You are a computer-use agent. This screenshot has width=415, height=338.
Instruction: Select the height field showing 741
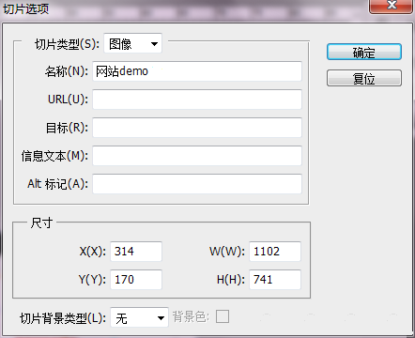pos(275,279)
